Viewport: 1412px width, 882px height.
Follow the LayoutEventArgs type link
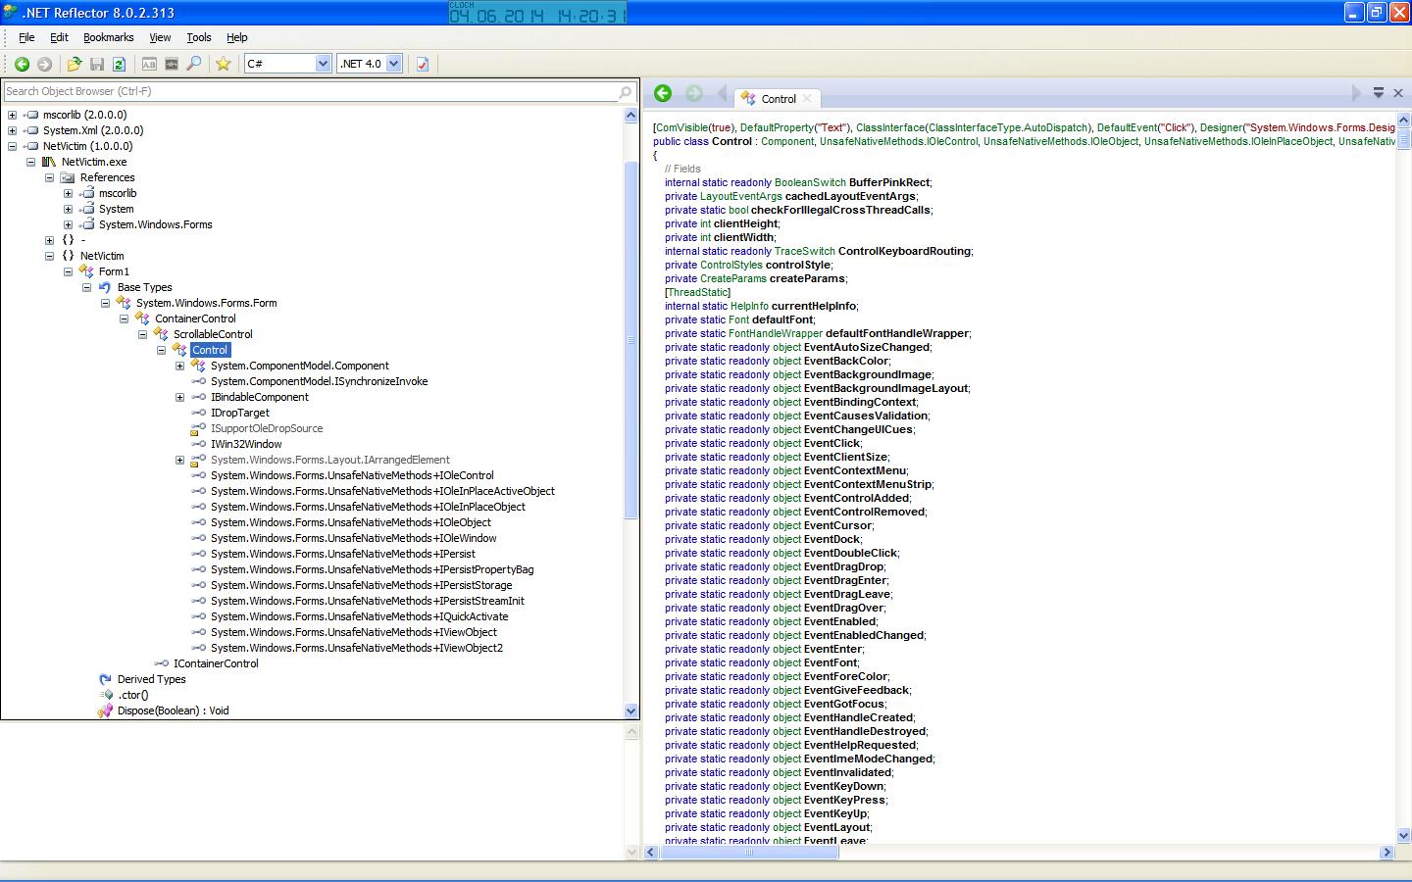pyautogui.click(x=741, y=196)
